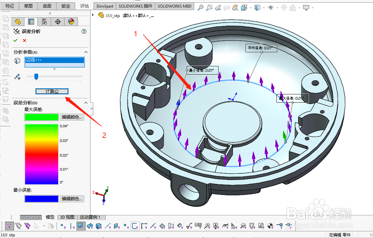This screenshot has width=373, height=238.
Task: Click the 平均误差 callout in viewport
Action: [x=261, y=48]
